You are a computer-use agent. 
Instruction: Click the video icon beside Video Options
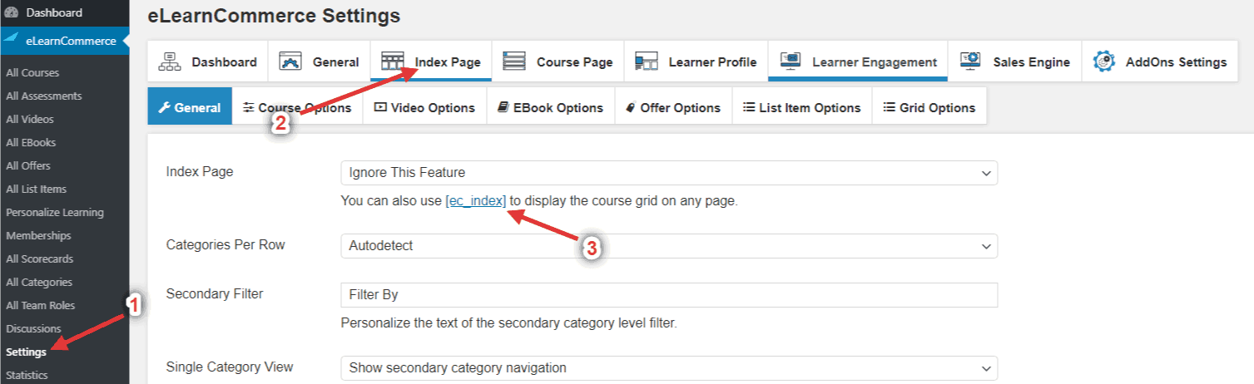tap(380, 107)
